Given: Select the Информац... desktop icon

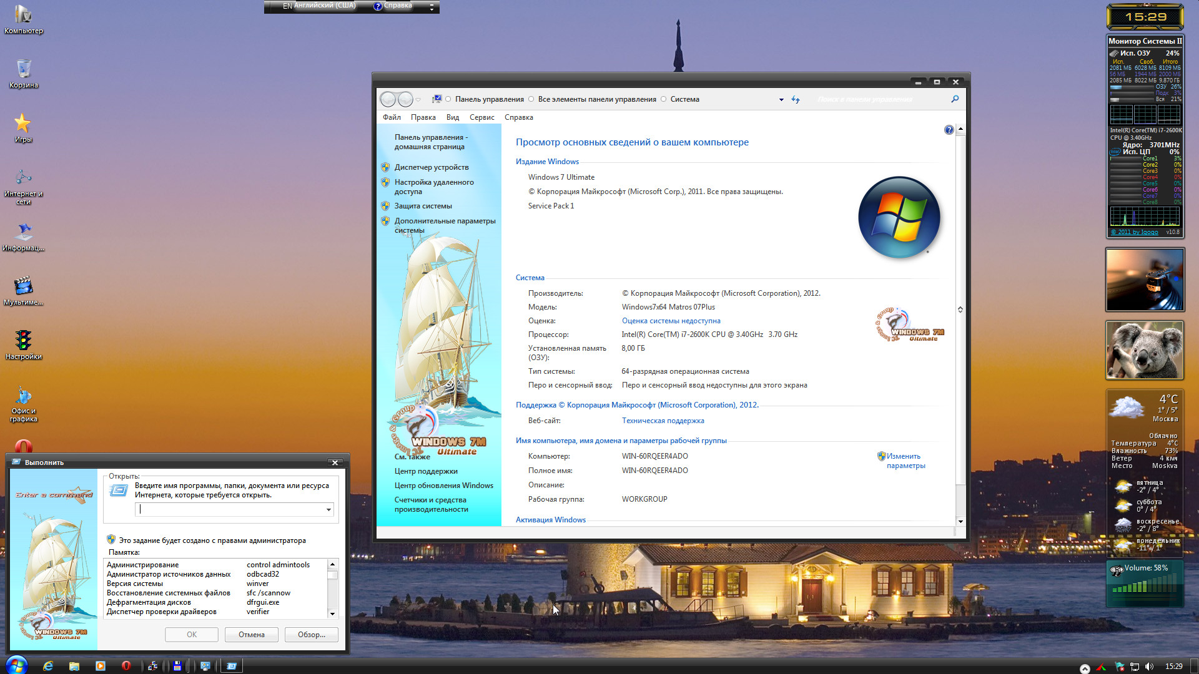Looking at the screenshot, I should pyautogui.click(x=24, y=237).
